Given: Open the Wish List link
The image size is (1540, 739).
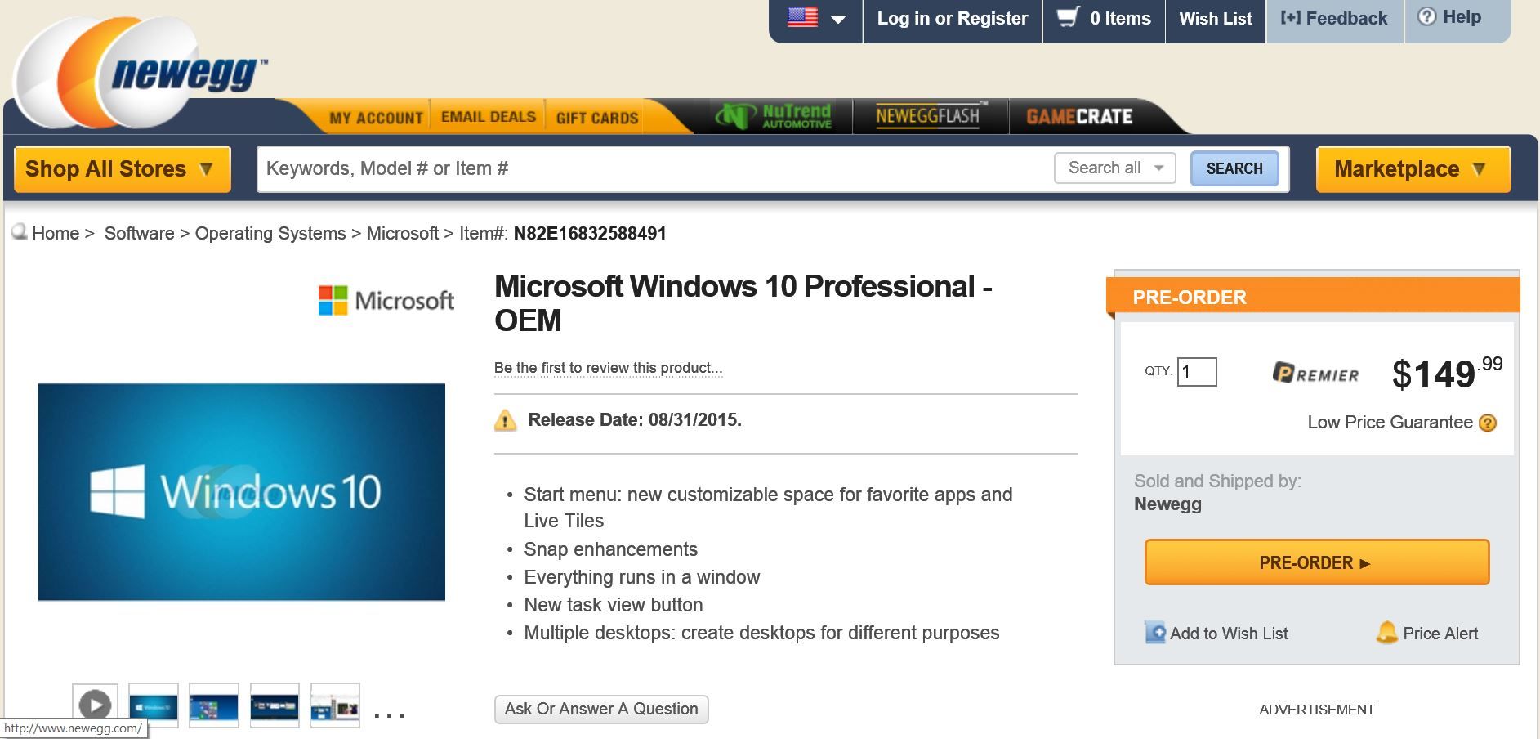Looking at the screenshot, I should [x=1215, y=18].
